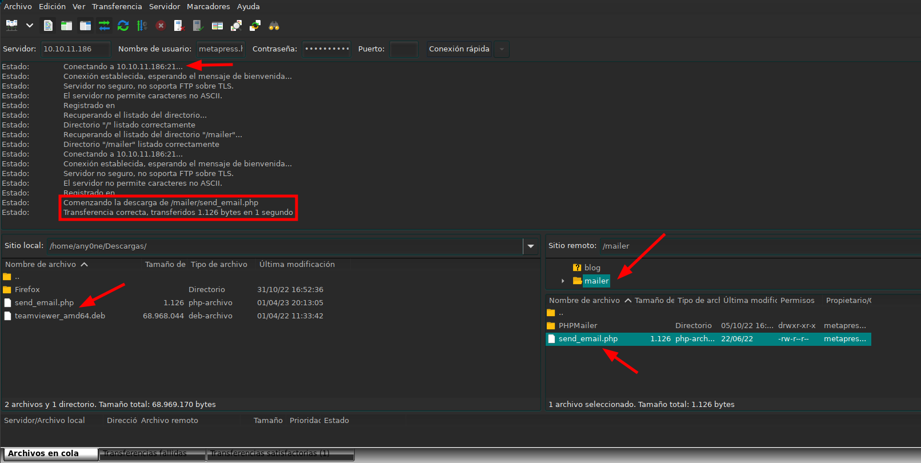Cancel current operation red X icon
The width and height of the screenshot is (921, 463).
point(161,25)
